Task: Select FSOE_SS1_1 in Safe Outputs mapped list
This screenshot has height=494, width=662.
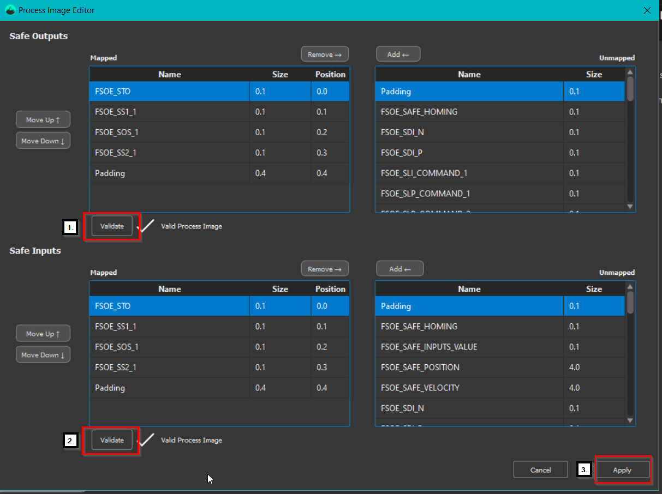Action: (x=169, y=112)
